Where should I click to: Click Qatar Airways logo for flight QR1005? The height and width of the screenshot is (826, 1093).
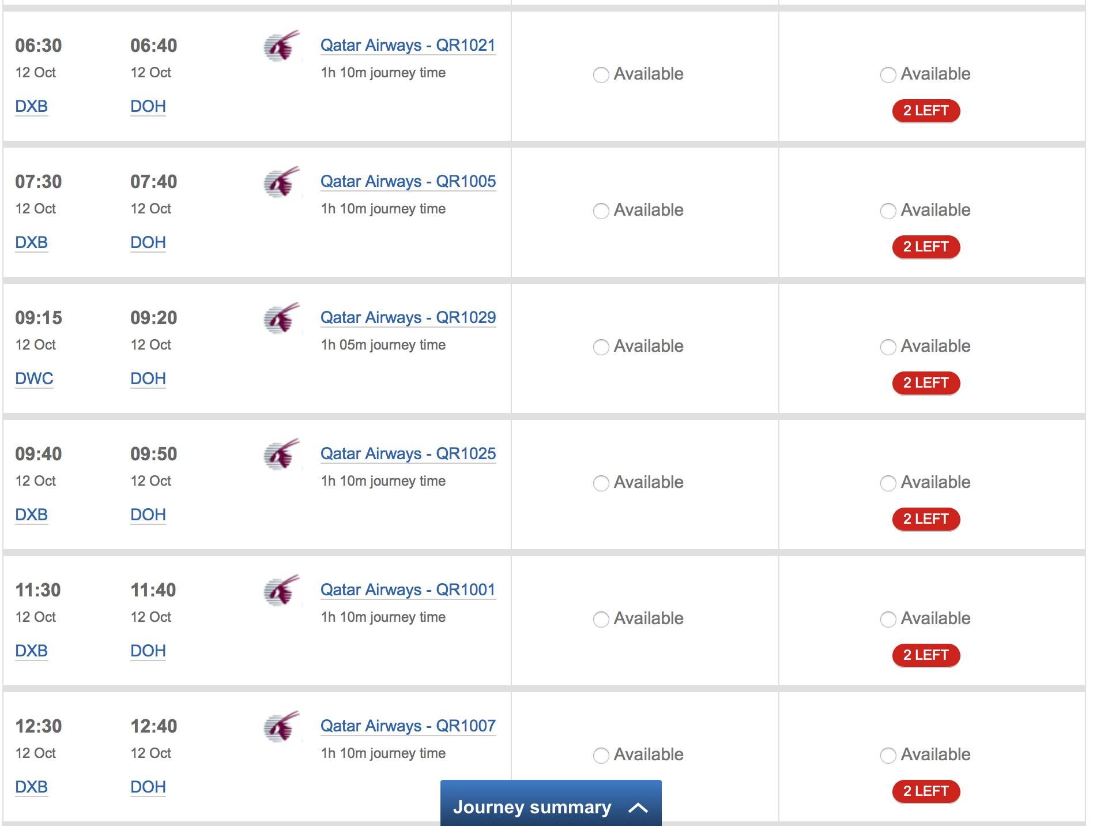(x=282, y=182)
